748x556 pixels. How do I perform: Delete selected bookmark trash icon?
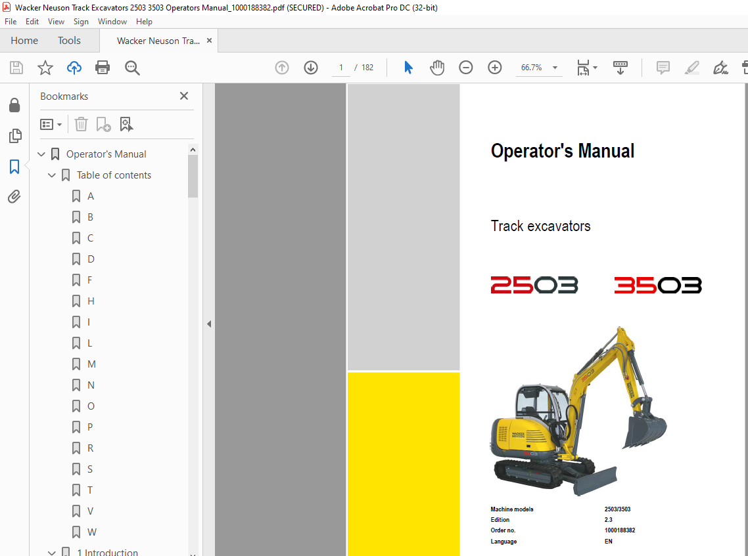pos(81,124)
